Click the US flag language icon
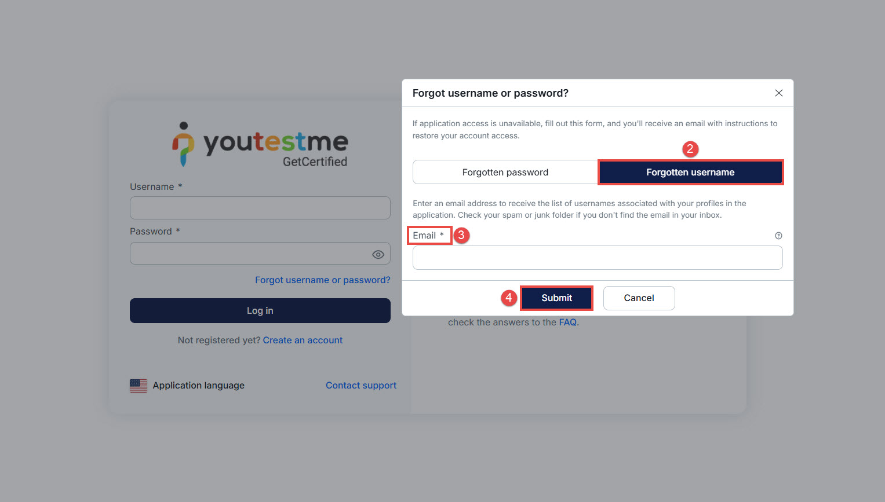885x502 pixels. pos(139,386)
